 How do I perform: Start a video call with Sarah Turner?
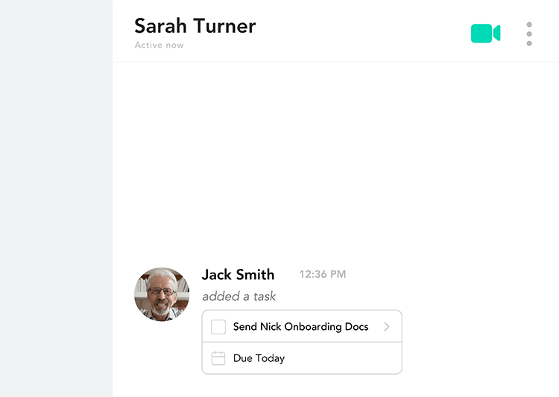pos(485,34)
